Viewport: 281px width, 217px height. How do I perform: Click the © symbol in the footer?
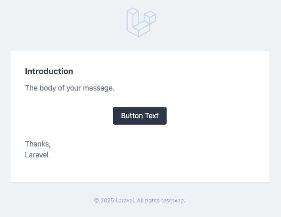[97, 200]
